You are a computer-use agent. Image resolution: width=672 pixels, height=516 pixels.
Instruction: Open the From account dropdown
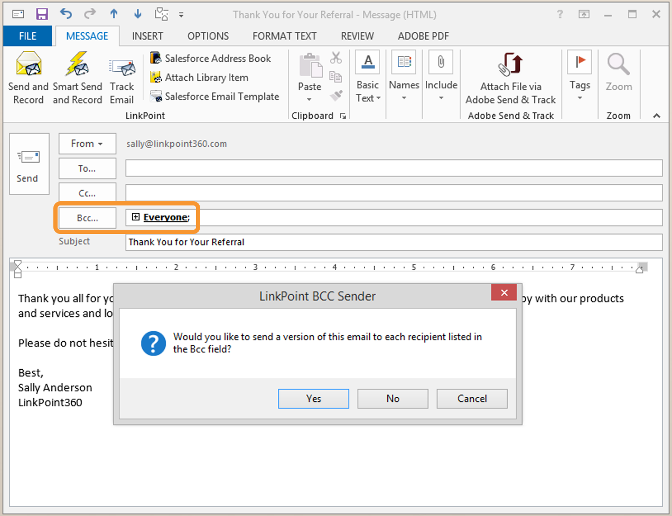[x=87, y=144]
